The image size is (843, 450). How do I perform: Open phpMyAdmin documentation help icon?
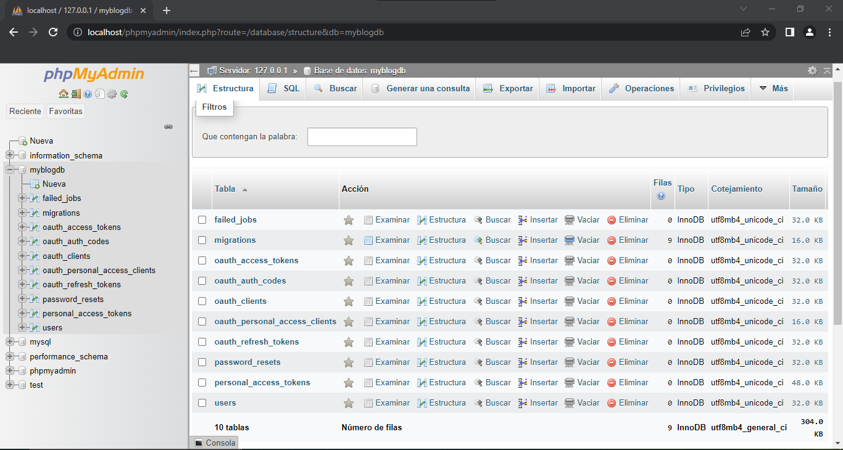click(88, 94)
